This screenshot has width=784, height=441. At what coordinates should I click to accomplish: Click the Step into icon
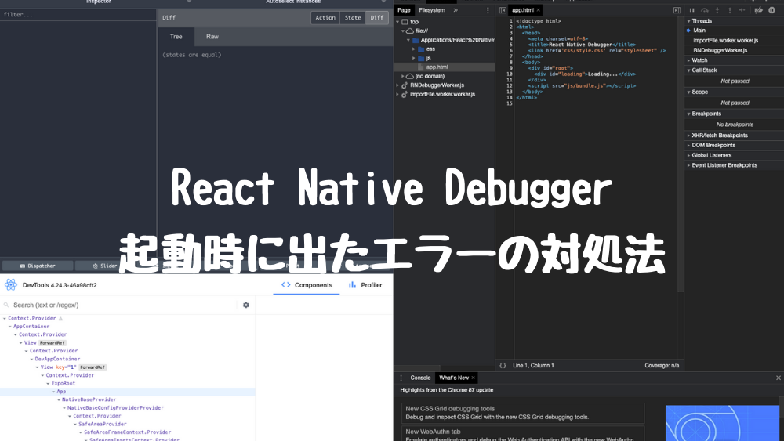[717, 10]
